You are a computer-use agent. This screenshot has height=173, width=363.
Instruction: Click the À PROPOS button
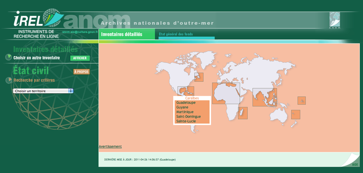pos(82,72)
